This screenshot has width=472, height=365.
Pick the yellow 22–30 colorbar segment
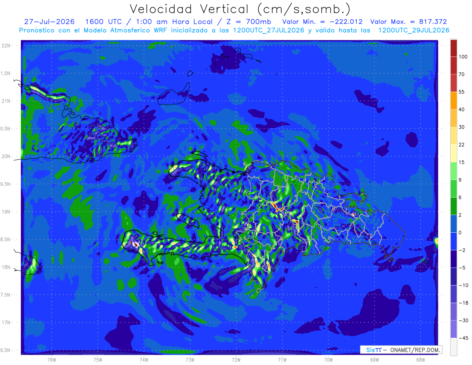point(454,135)
